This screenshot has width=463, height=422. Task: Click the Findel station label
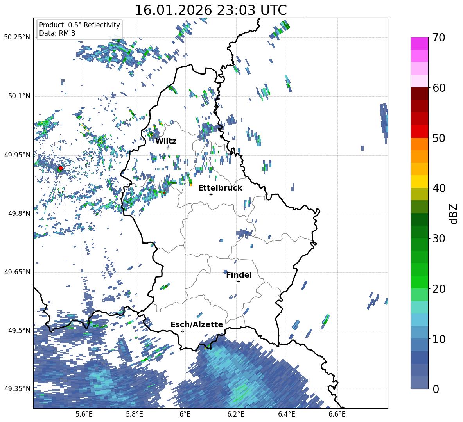coord(239,275)
